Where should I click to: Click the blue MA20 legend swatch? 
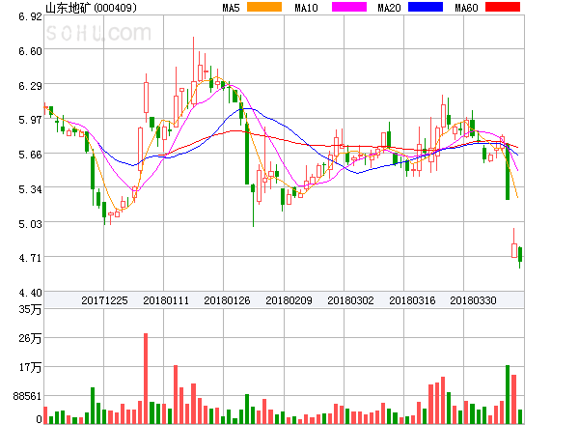tap(426, 7)
